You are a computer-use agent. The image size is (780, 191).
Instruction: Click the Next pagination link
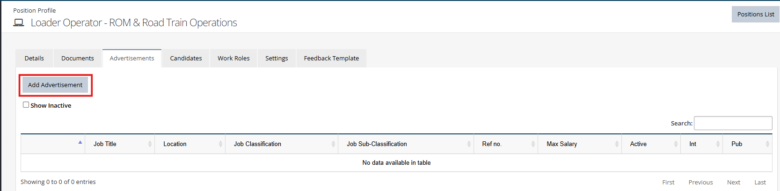click(x=733, y=183)
